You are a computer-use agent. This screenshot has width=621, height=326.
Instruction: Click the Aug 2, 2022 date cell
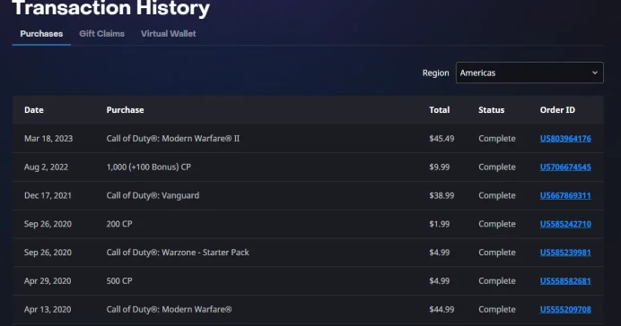(x=46, y=167)
